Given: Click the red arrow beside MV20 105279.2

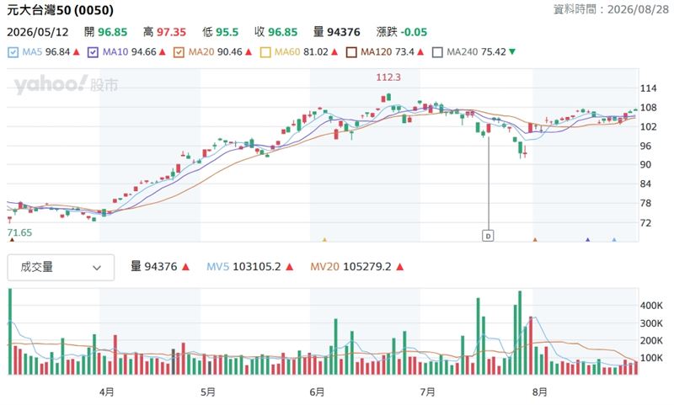Looking at the screenshot, I should (399, 267).
